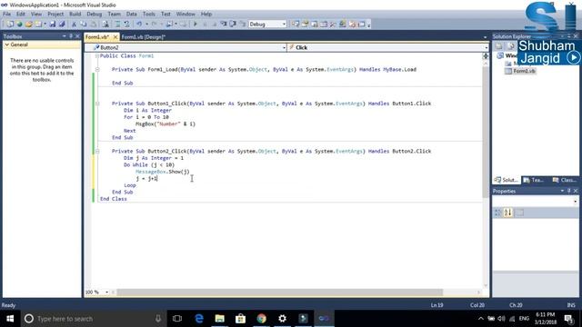Switch to the Team Explorer bottom tab
The height and width of the screenshot is (327, 582).
point(534,180)
